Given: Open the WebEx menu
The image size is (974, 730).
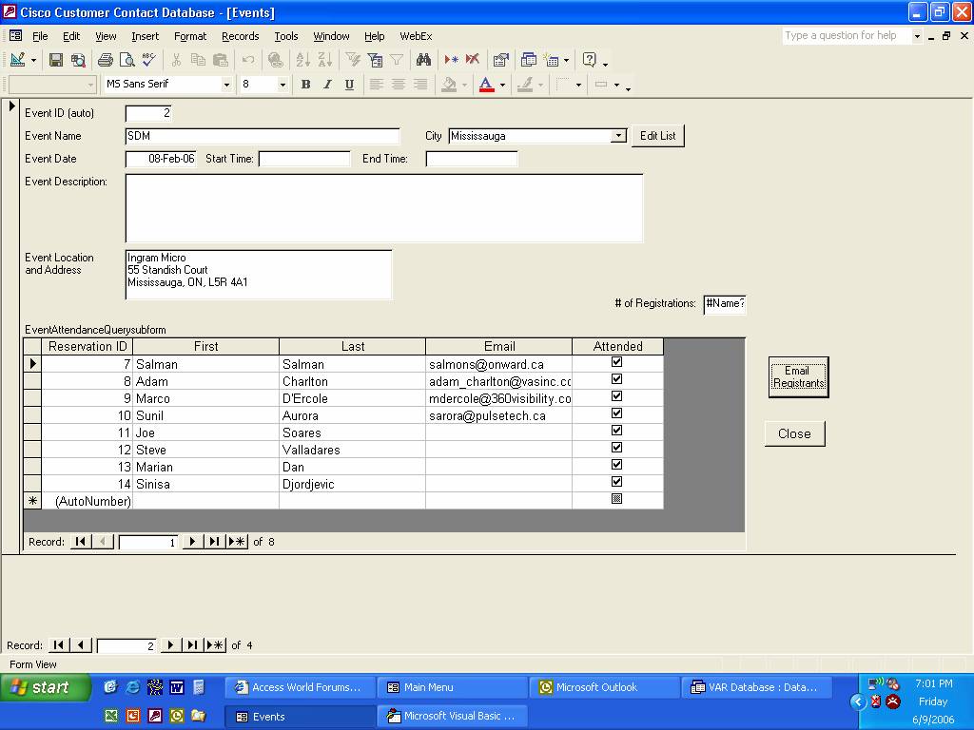Looking at the screenshot, I should tap(416, 36).
